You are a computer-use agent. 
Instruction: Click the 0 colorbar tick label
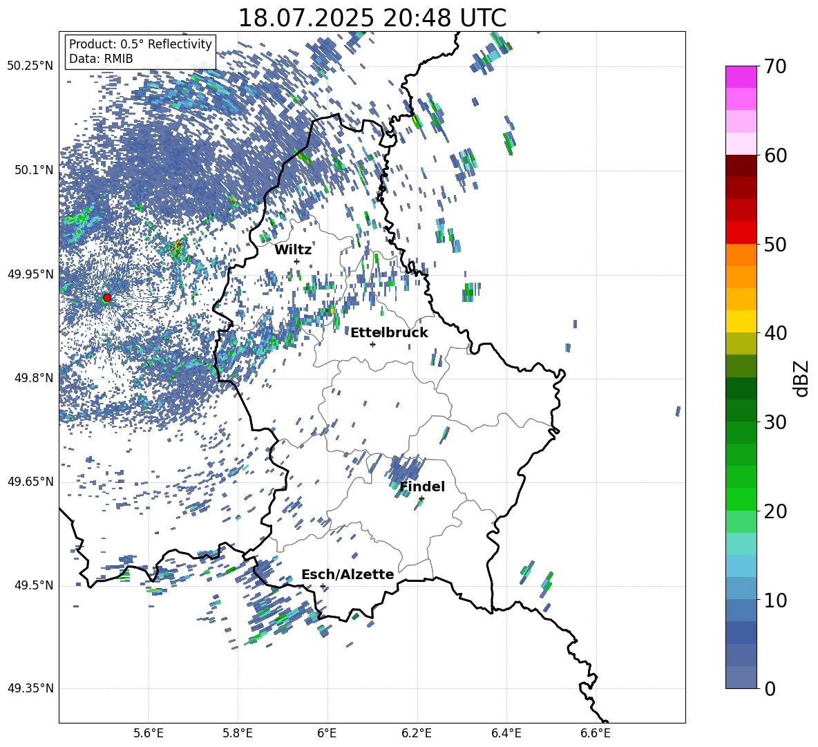point(770,688)
